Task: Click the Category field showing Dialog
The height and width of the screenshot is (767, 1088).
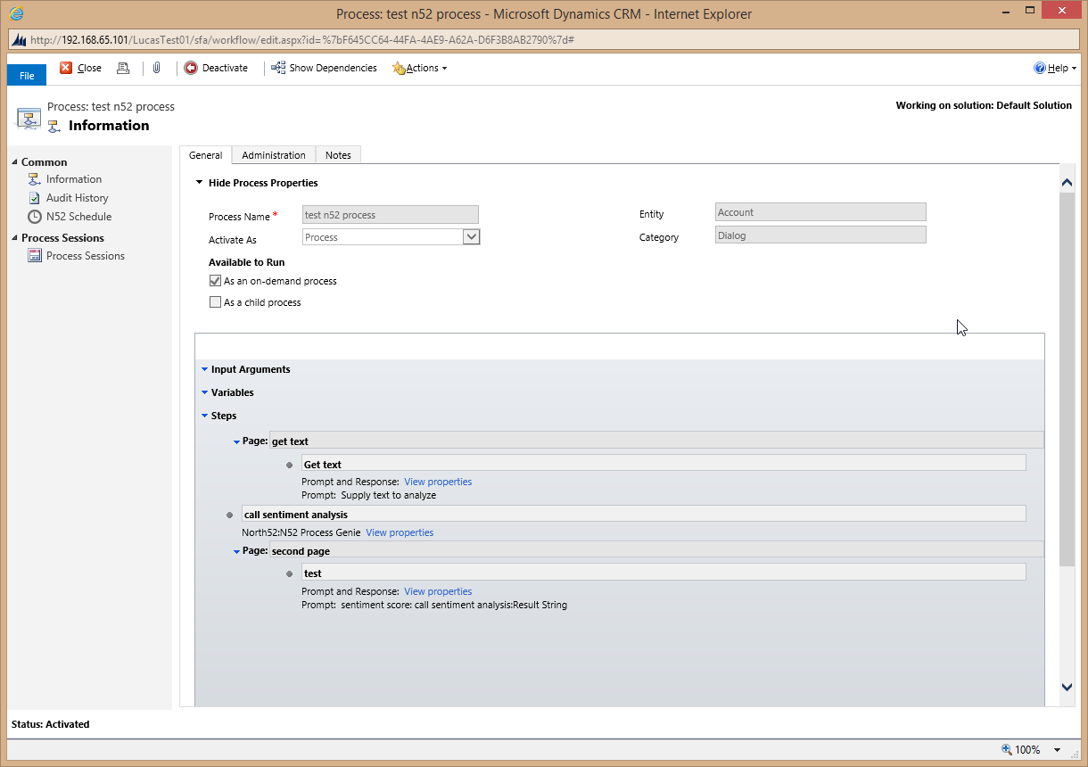Action: click(x=820, y=235)
